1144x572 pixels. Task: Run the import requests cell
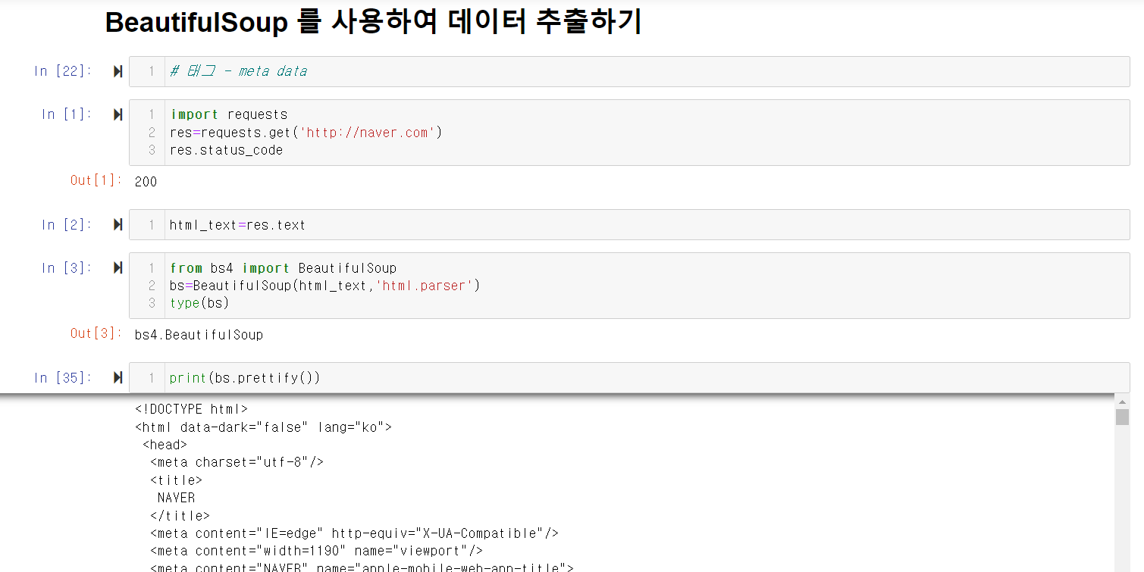118,114
